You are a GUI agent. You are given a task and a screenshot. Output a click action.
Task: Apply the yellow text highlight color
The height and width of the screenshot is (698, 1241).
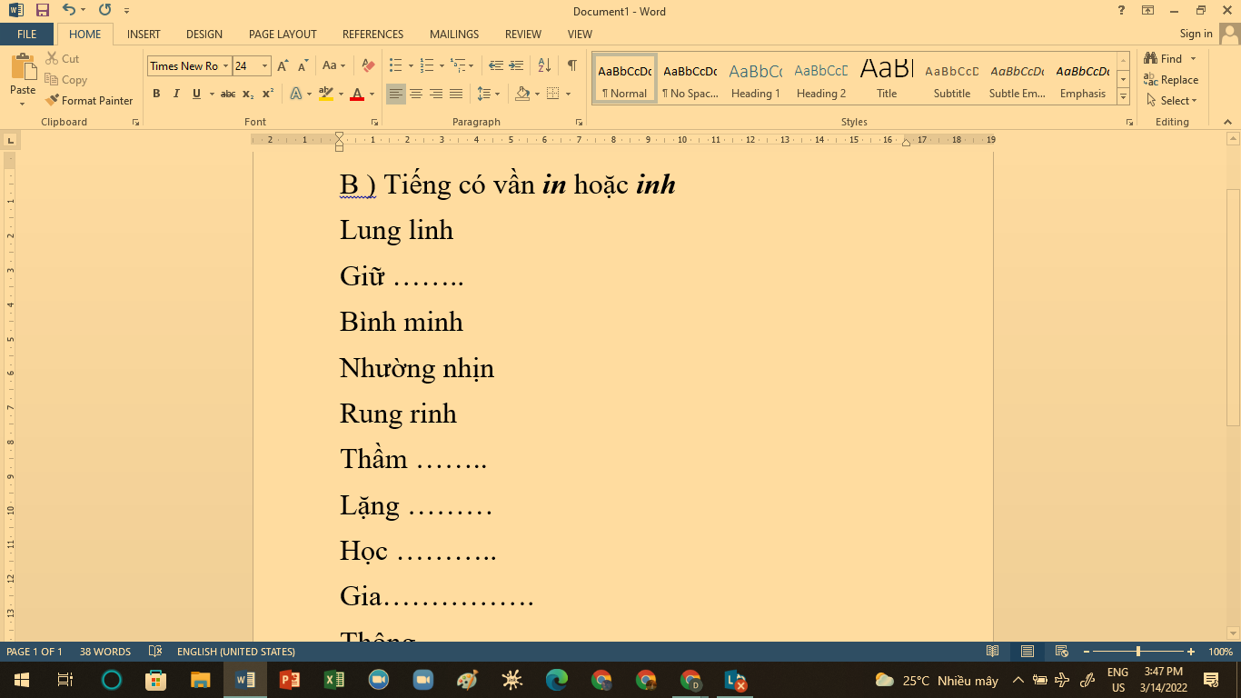coord(326,94)
